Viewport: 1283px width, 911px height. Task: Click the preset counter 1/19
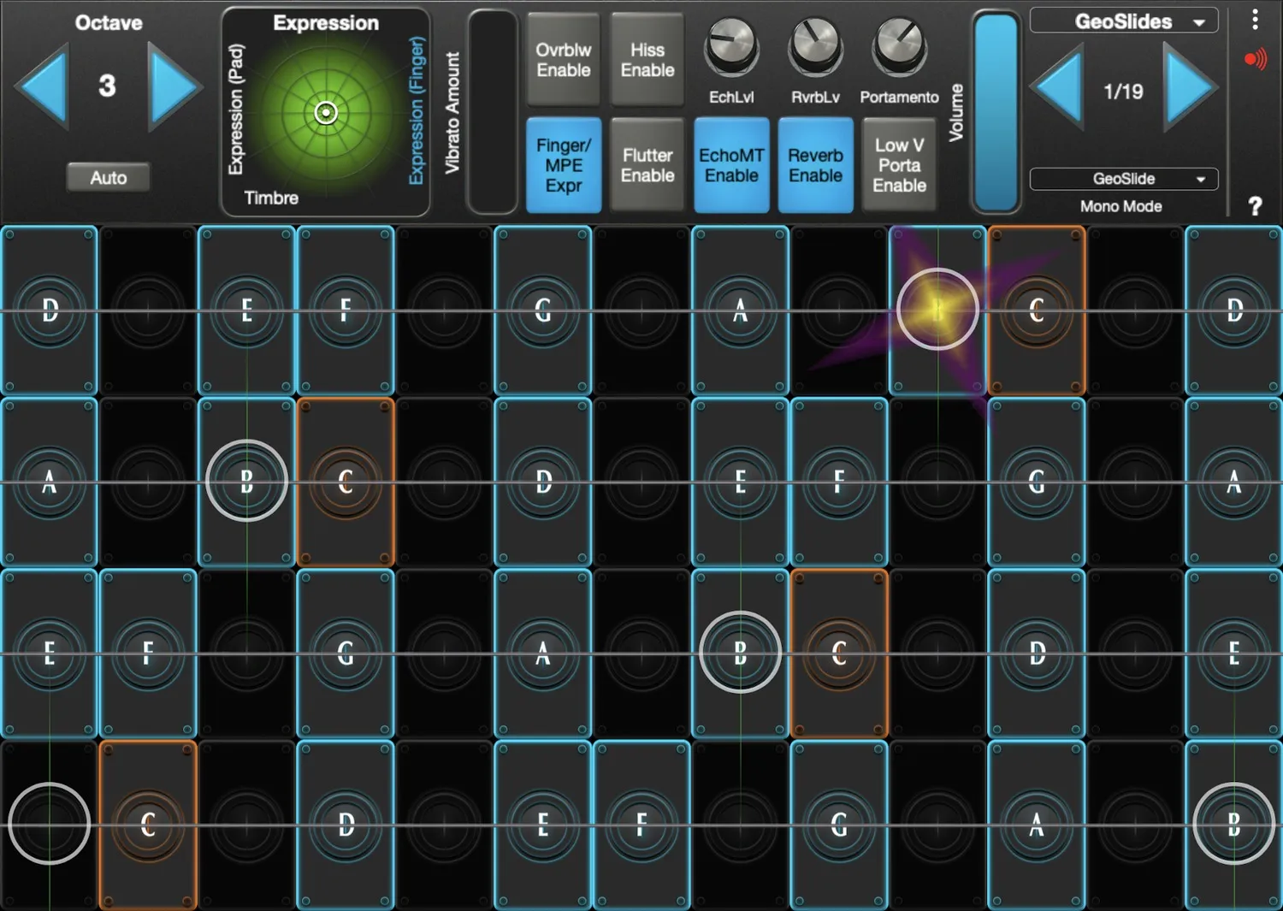1123,92
